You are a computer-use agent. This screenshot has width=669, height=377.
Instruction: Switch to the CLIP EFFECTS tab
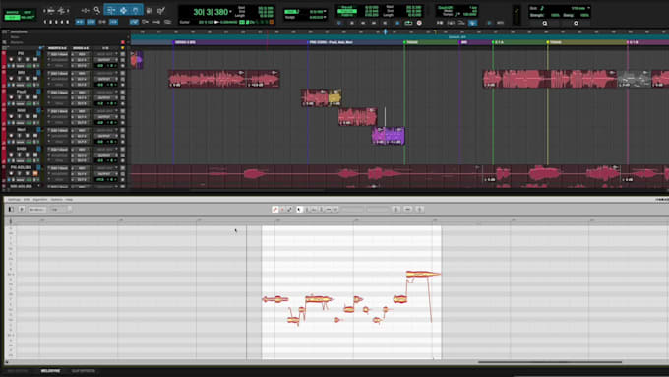click(x=84, y=371)
